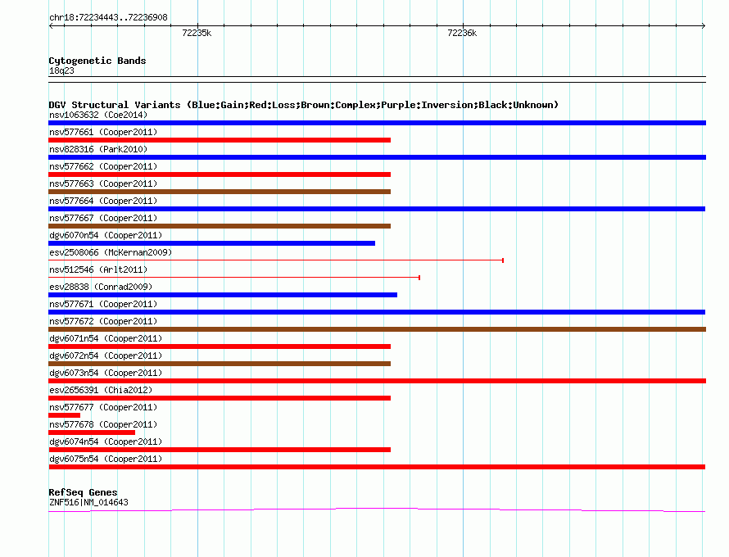Image resolution: width=729 pixels, height=557 pixels.
Task: Click the dgv6070n54 (Cooper2011) label
Action: (x=106, y=235)
